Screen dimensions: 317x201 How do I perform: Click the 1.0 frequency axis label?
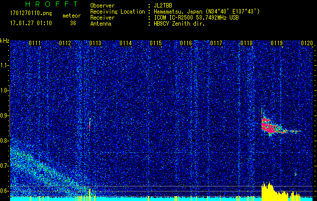pos(5,90)
